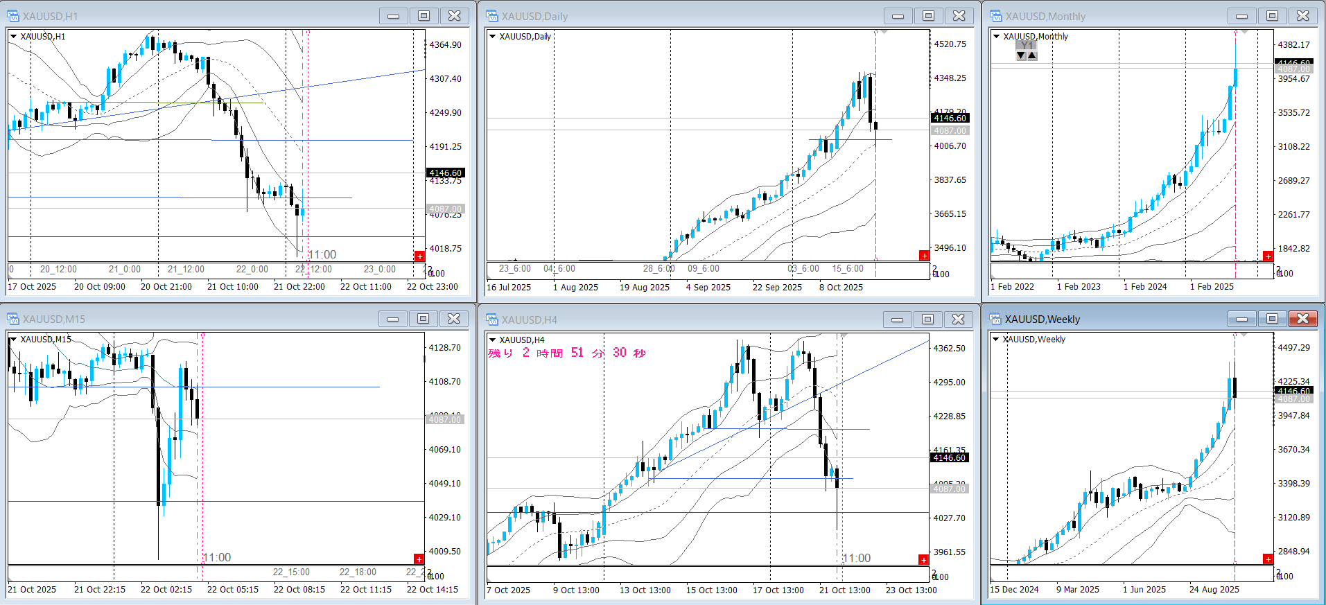Screen dimensions: 1326x605
Task: Open the XAUUSD,Daily chart label triangle
Action: pos(493,36)
